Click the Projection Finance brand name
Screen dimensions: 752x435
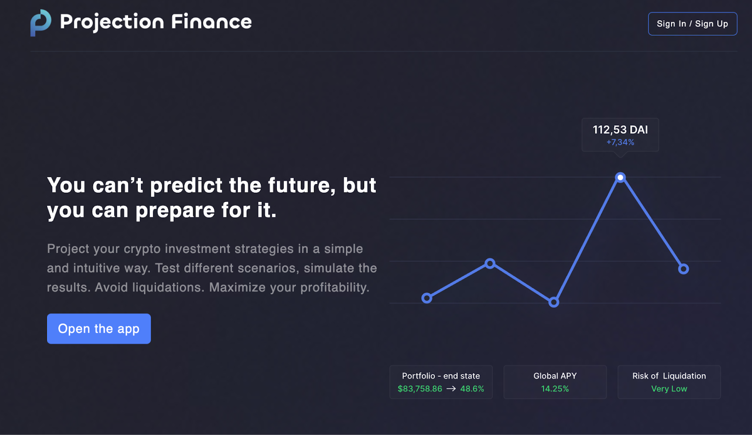(156, 22)
